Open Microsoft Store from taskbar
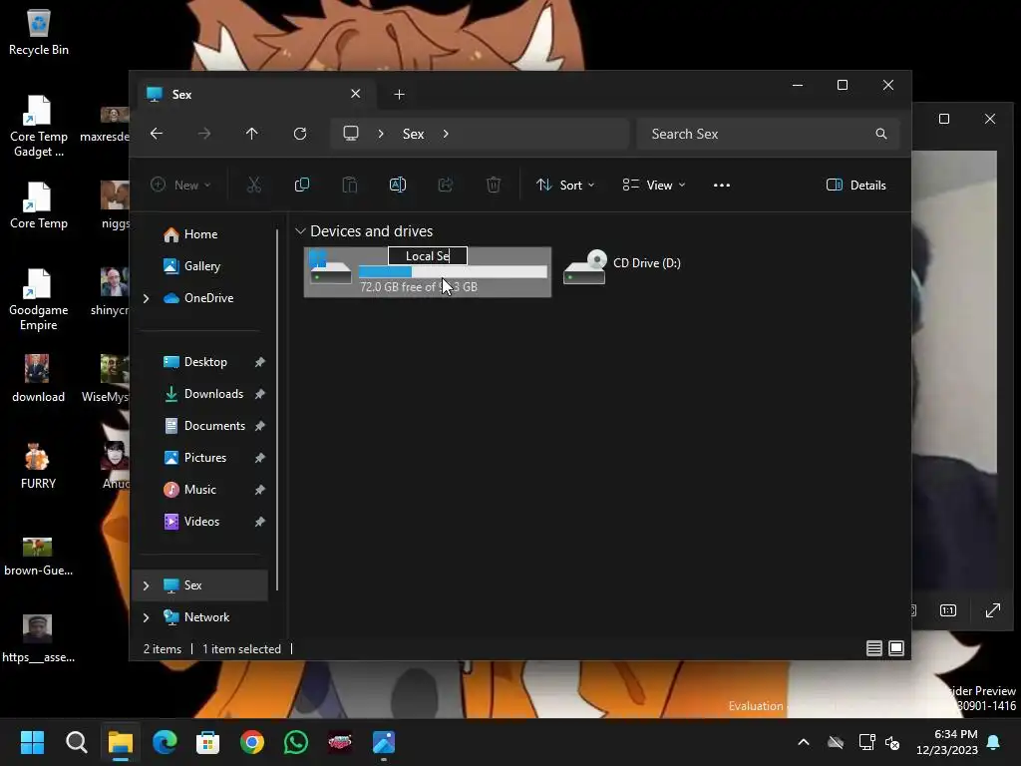 [207, 742]
